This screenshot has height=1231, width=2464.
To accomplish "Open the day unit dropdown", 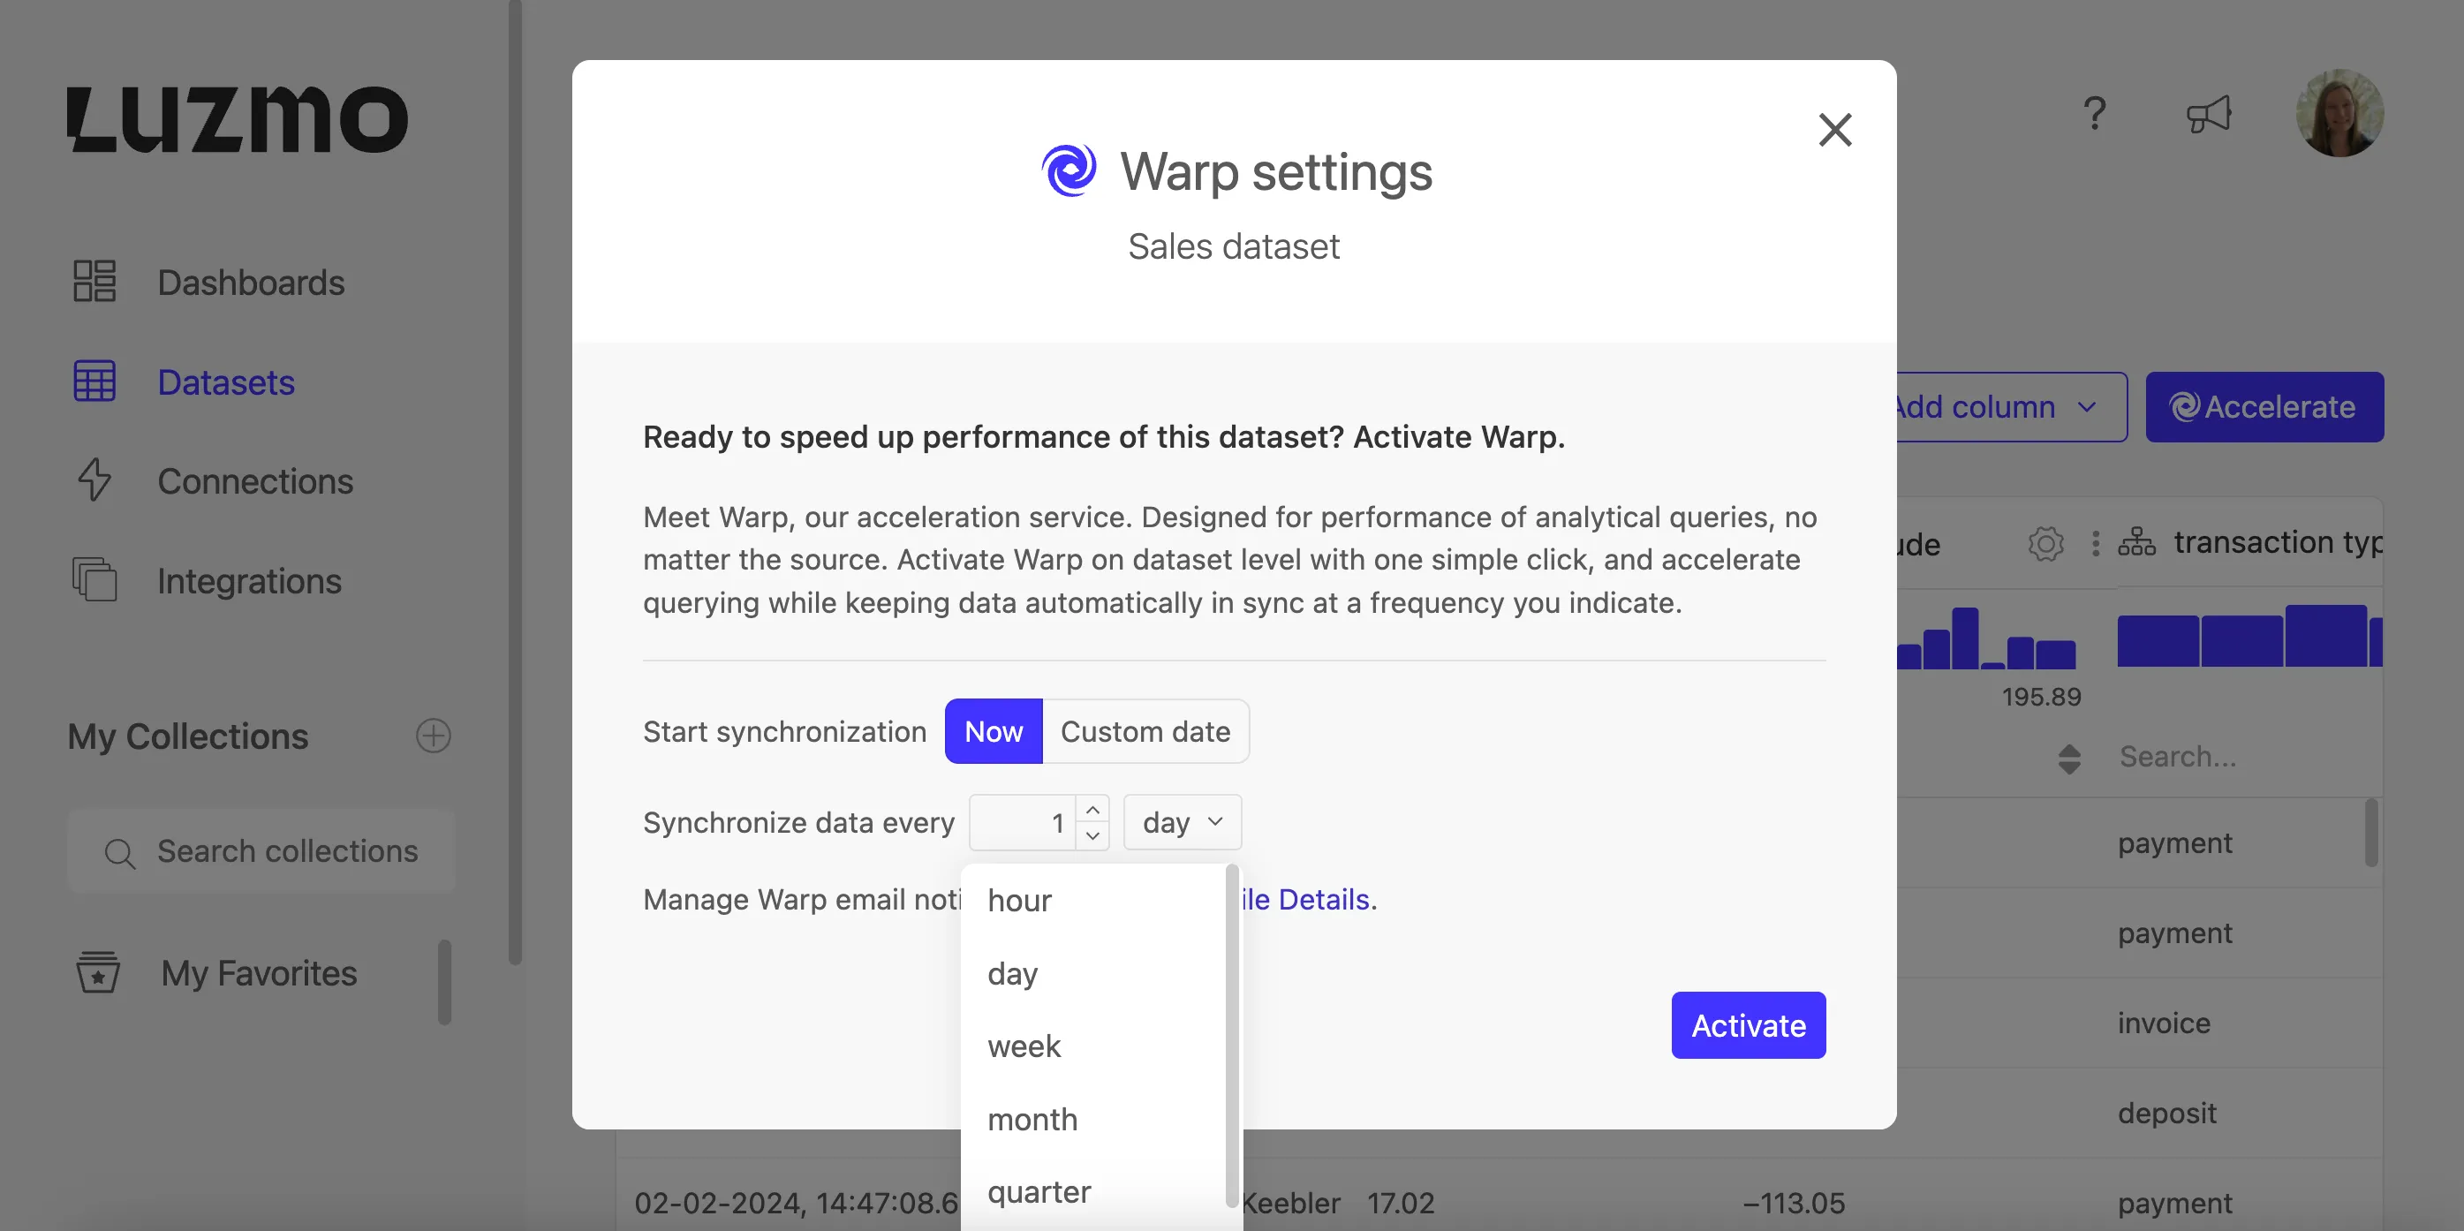I will (1183, 821).
